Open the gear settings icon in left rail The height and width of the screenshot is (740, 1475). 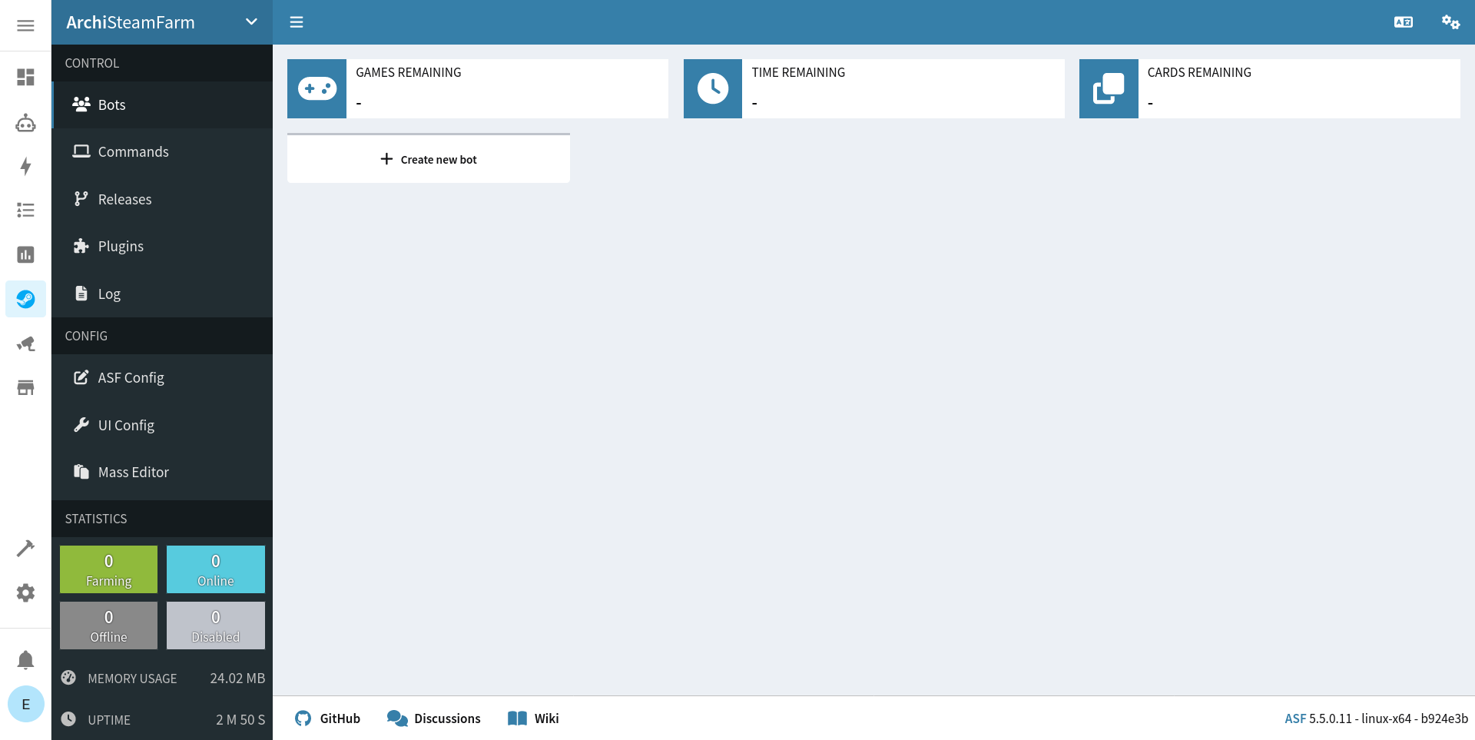25,592
